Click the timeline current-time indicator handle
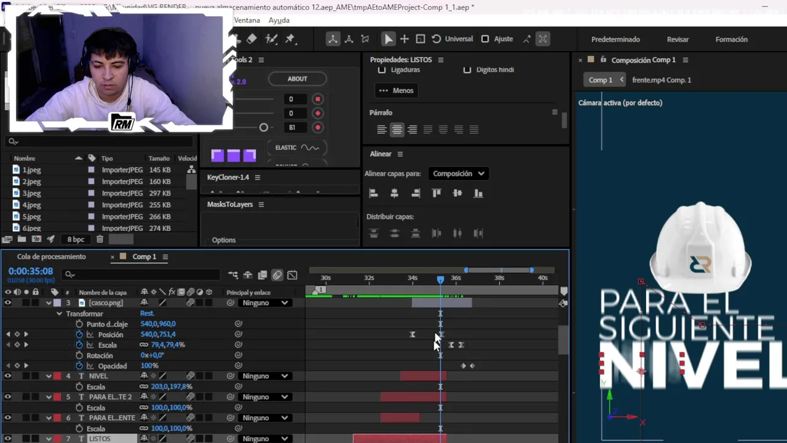This screenshot has height=443, width=787. click(x=440, y=279)
